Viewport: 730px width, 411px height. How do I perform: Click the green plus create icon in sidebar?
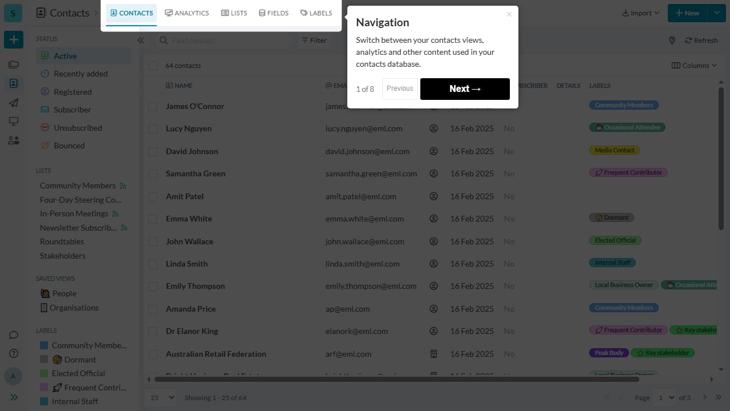14,40
